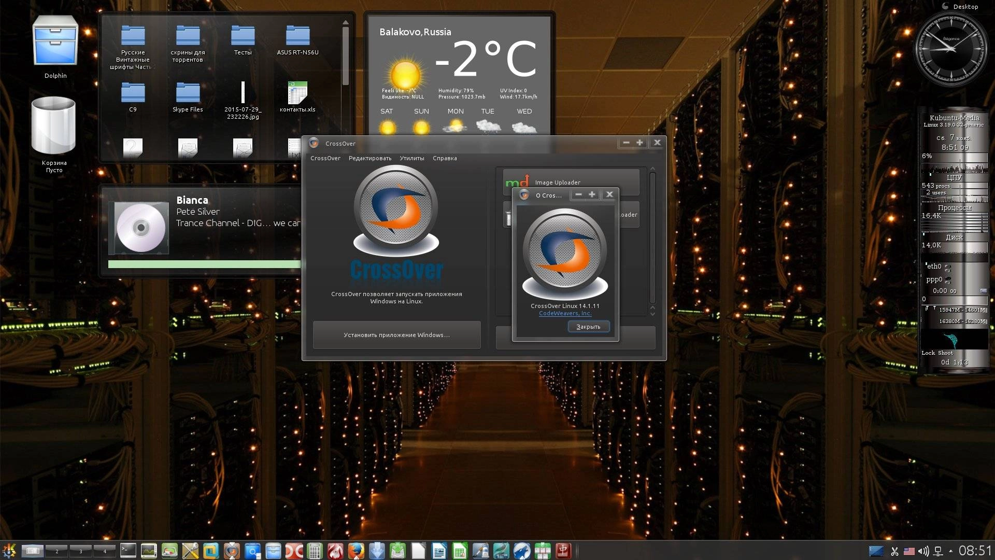The height and width of the screenshot is (560, 995).
Task: Open the 'C9' folder in folder widget
Action: pos(133,97)
